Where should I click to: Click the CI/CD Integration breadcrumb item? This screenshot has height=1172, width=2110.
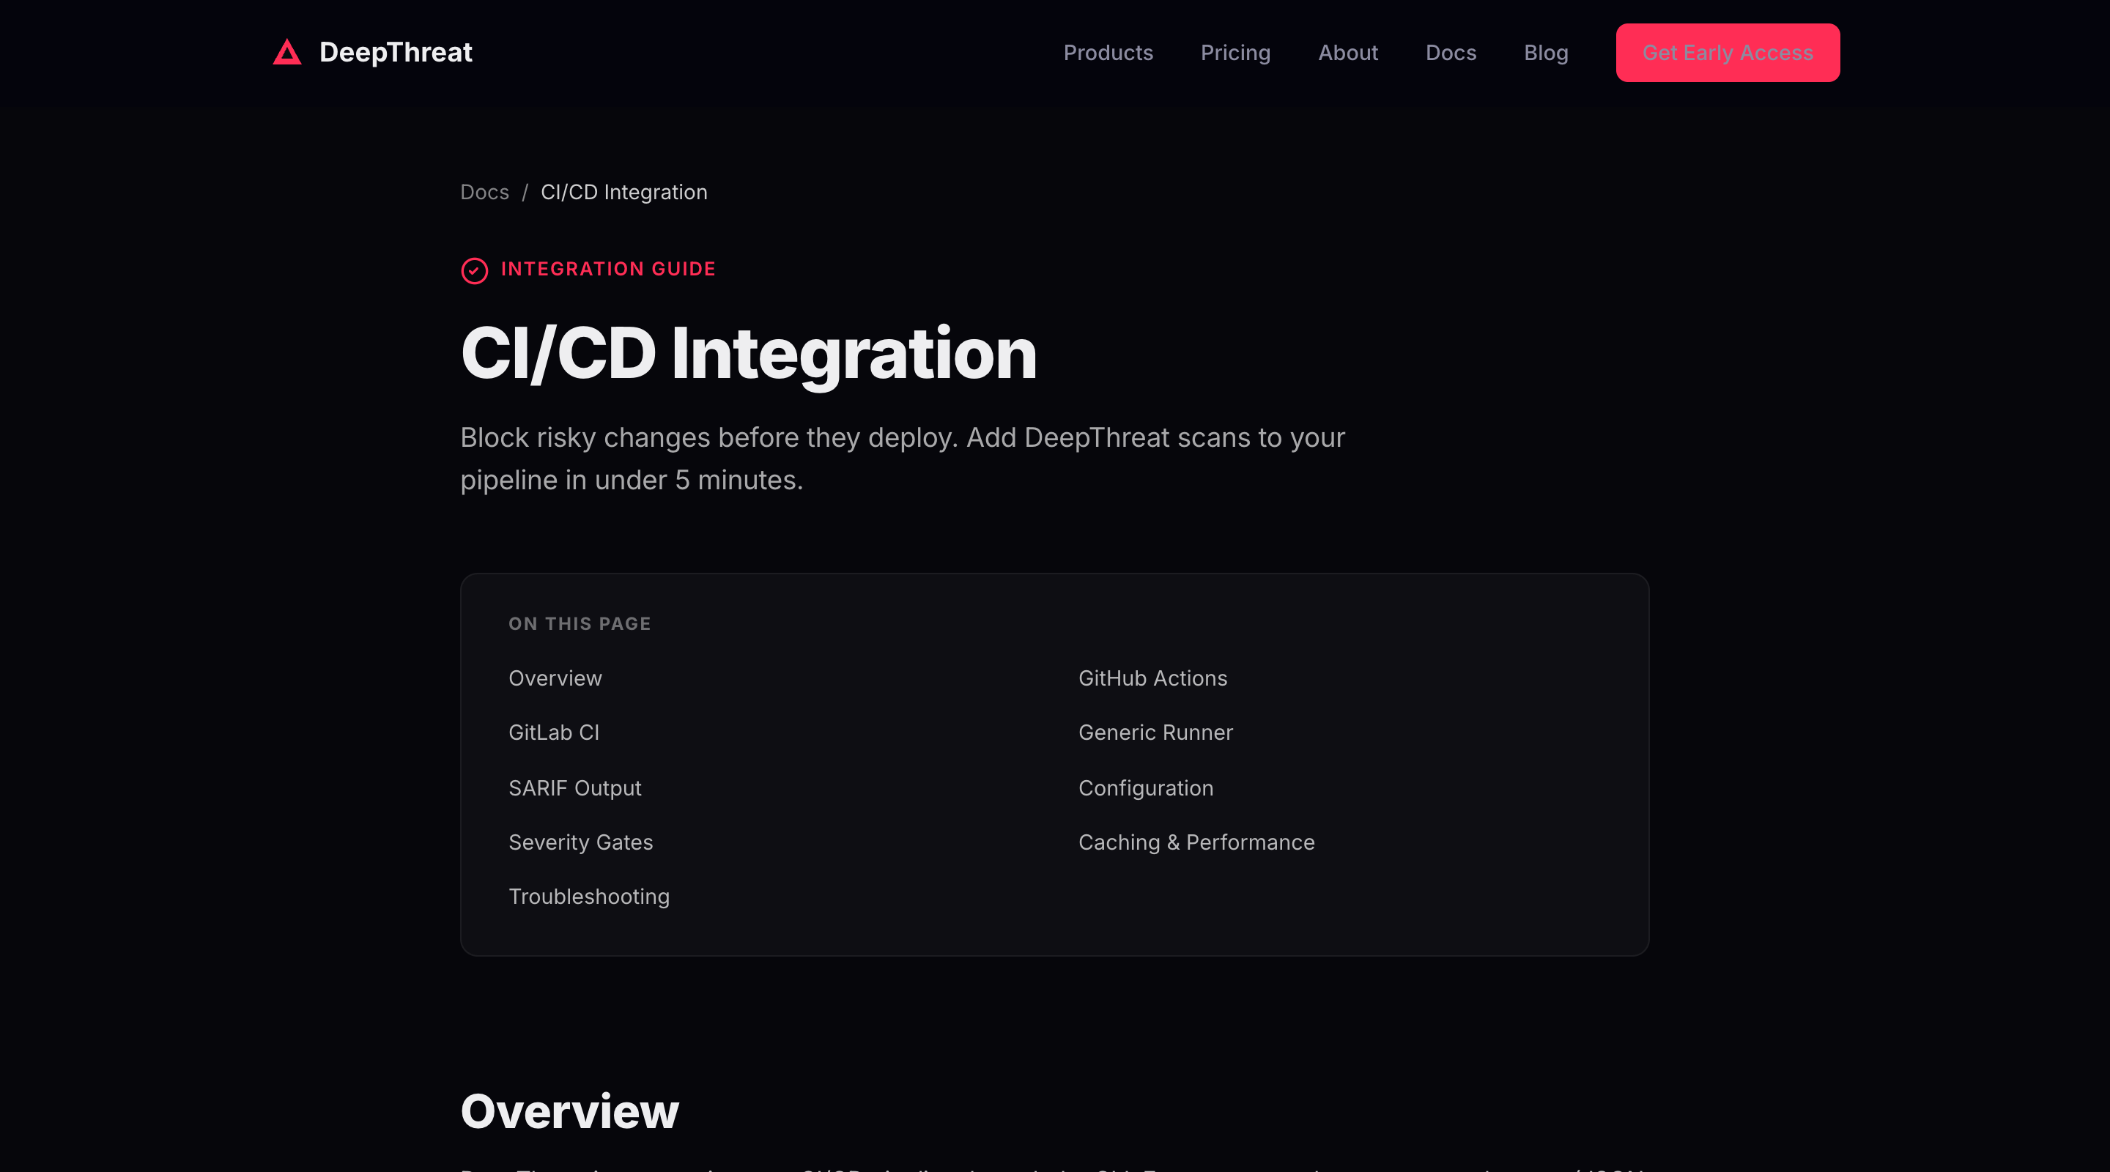click(x=623, y=192)
